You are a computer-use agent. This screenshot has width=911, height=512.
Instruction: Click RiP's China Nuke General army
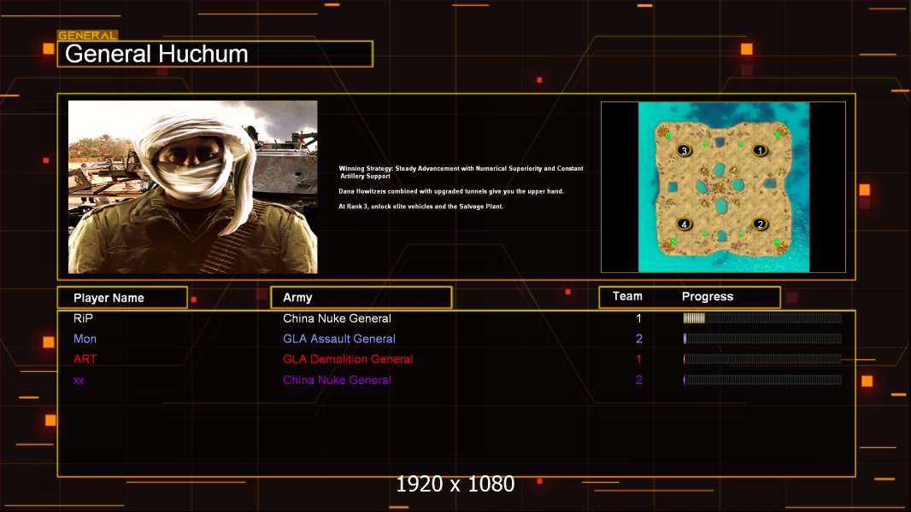click(x=337, y=318)
